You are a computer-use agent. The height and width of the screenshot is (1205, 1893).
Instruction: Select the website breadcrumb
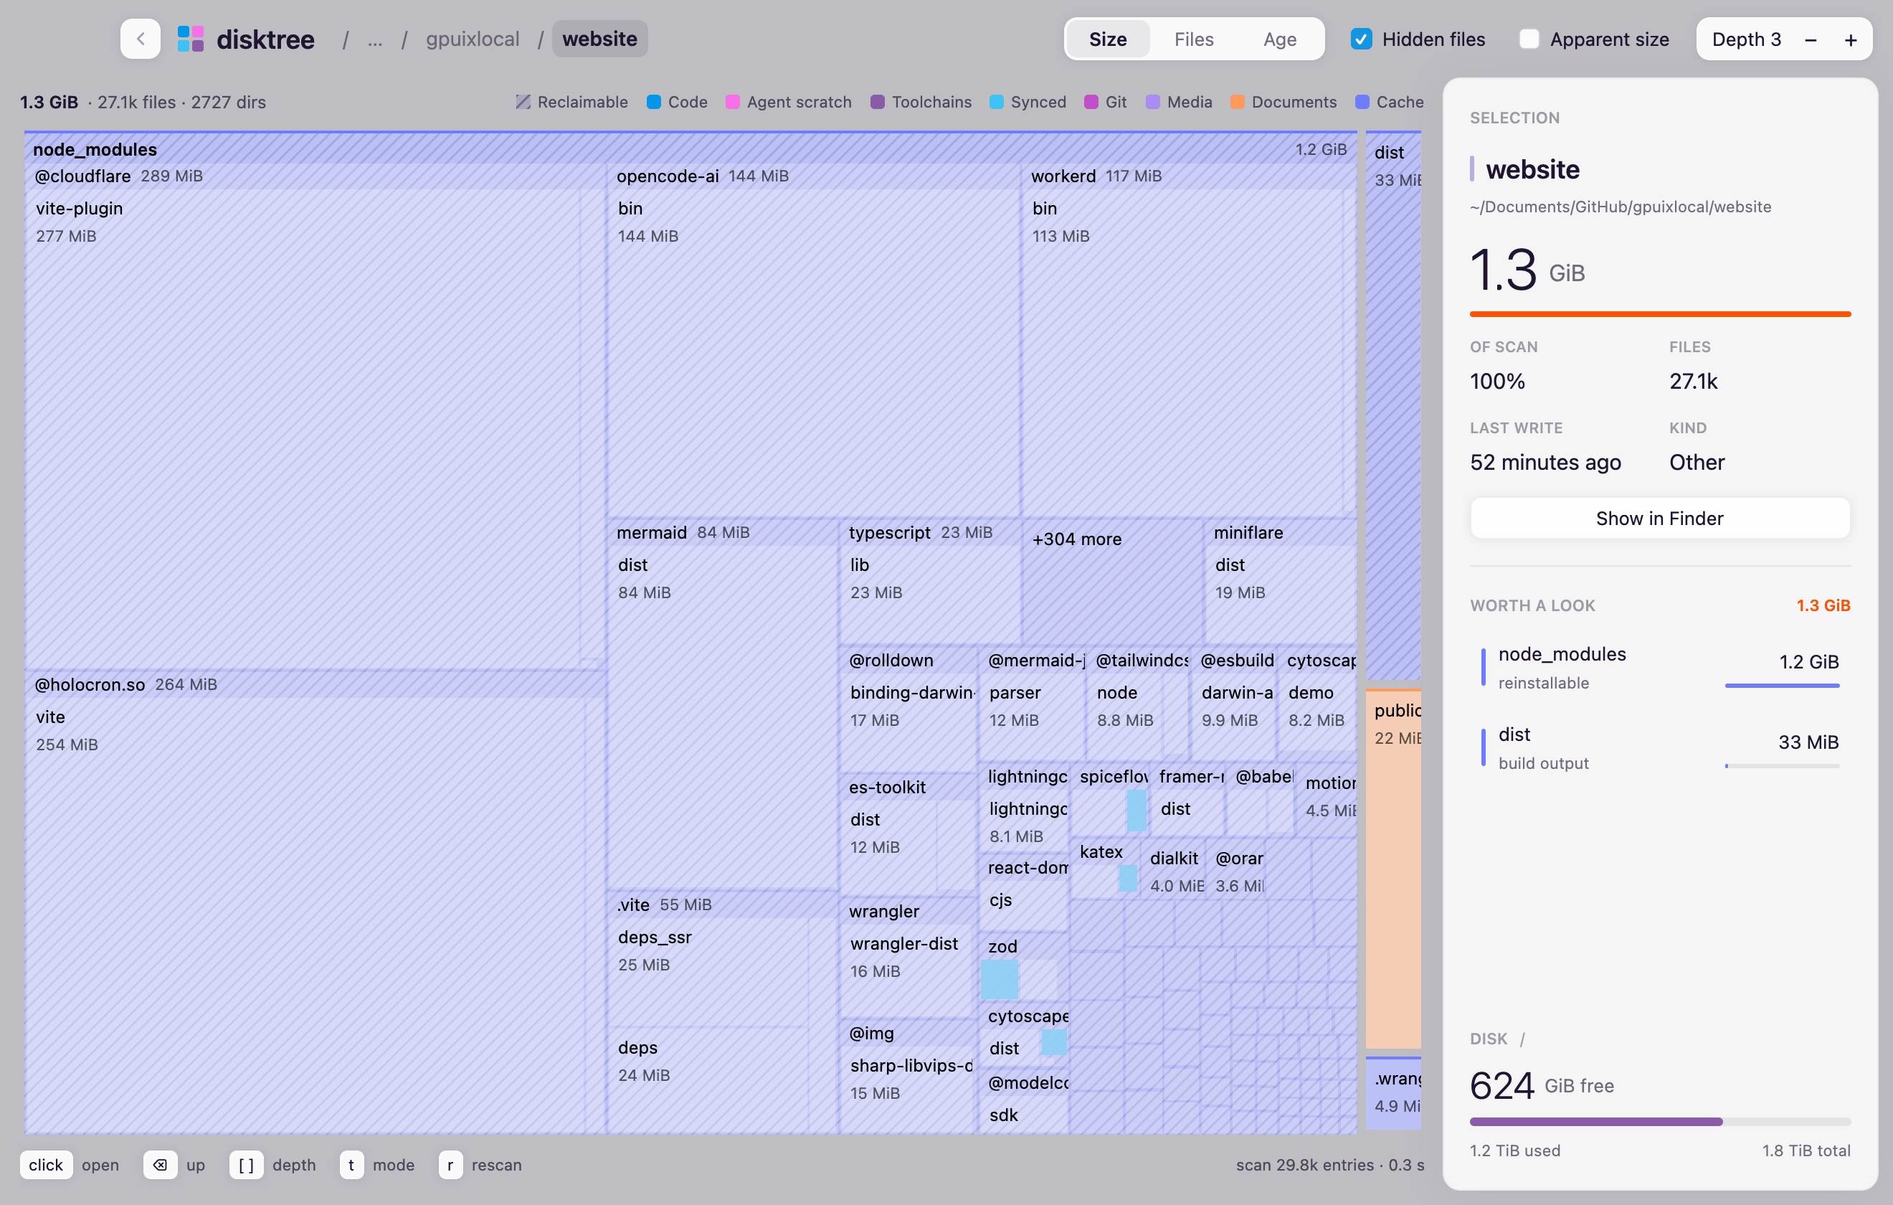[x=600, y=39]
